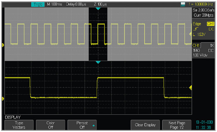Click the Trig'd trigger status indicator
The image size is (217, 132).
(37, 5)
